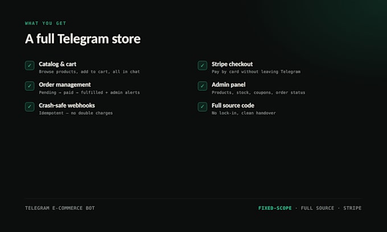Click the 'STRIPE' footer tag

point(352,208)
